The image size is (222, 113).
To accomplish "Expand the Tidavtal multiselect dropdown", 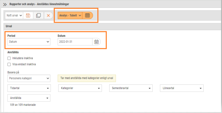I will [x=29, y=88].
